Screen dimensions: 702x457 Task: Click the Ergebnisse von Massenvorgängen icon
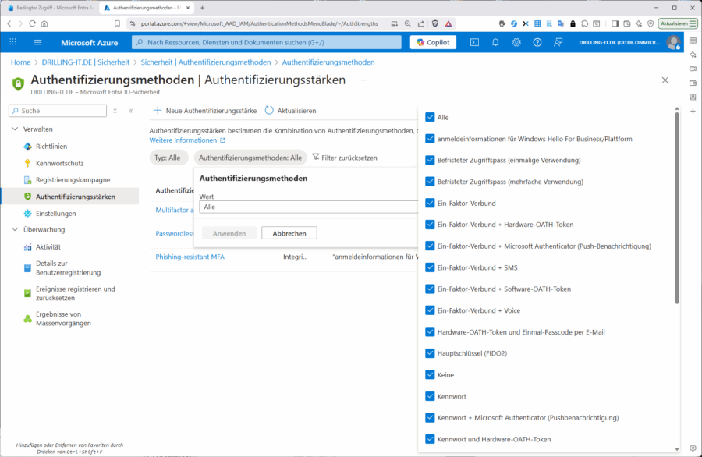[28, 319]
